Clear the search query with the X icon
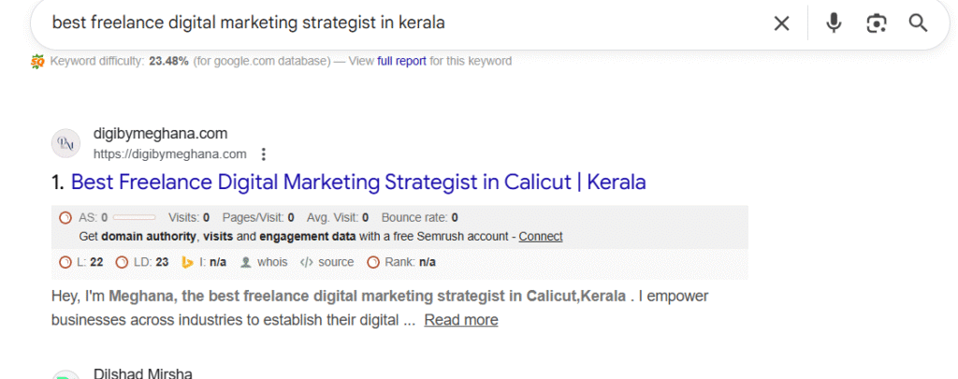 tap(781, 23)
